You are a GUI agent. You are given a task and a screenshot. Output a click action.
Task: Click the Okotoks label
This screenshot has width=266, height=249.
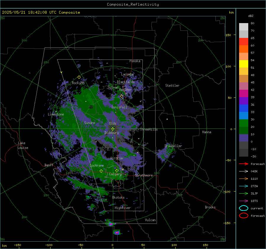118,197
